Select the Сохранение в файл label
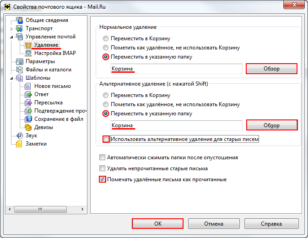308x238 pixels. (59, 119)
